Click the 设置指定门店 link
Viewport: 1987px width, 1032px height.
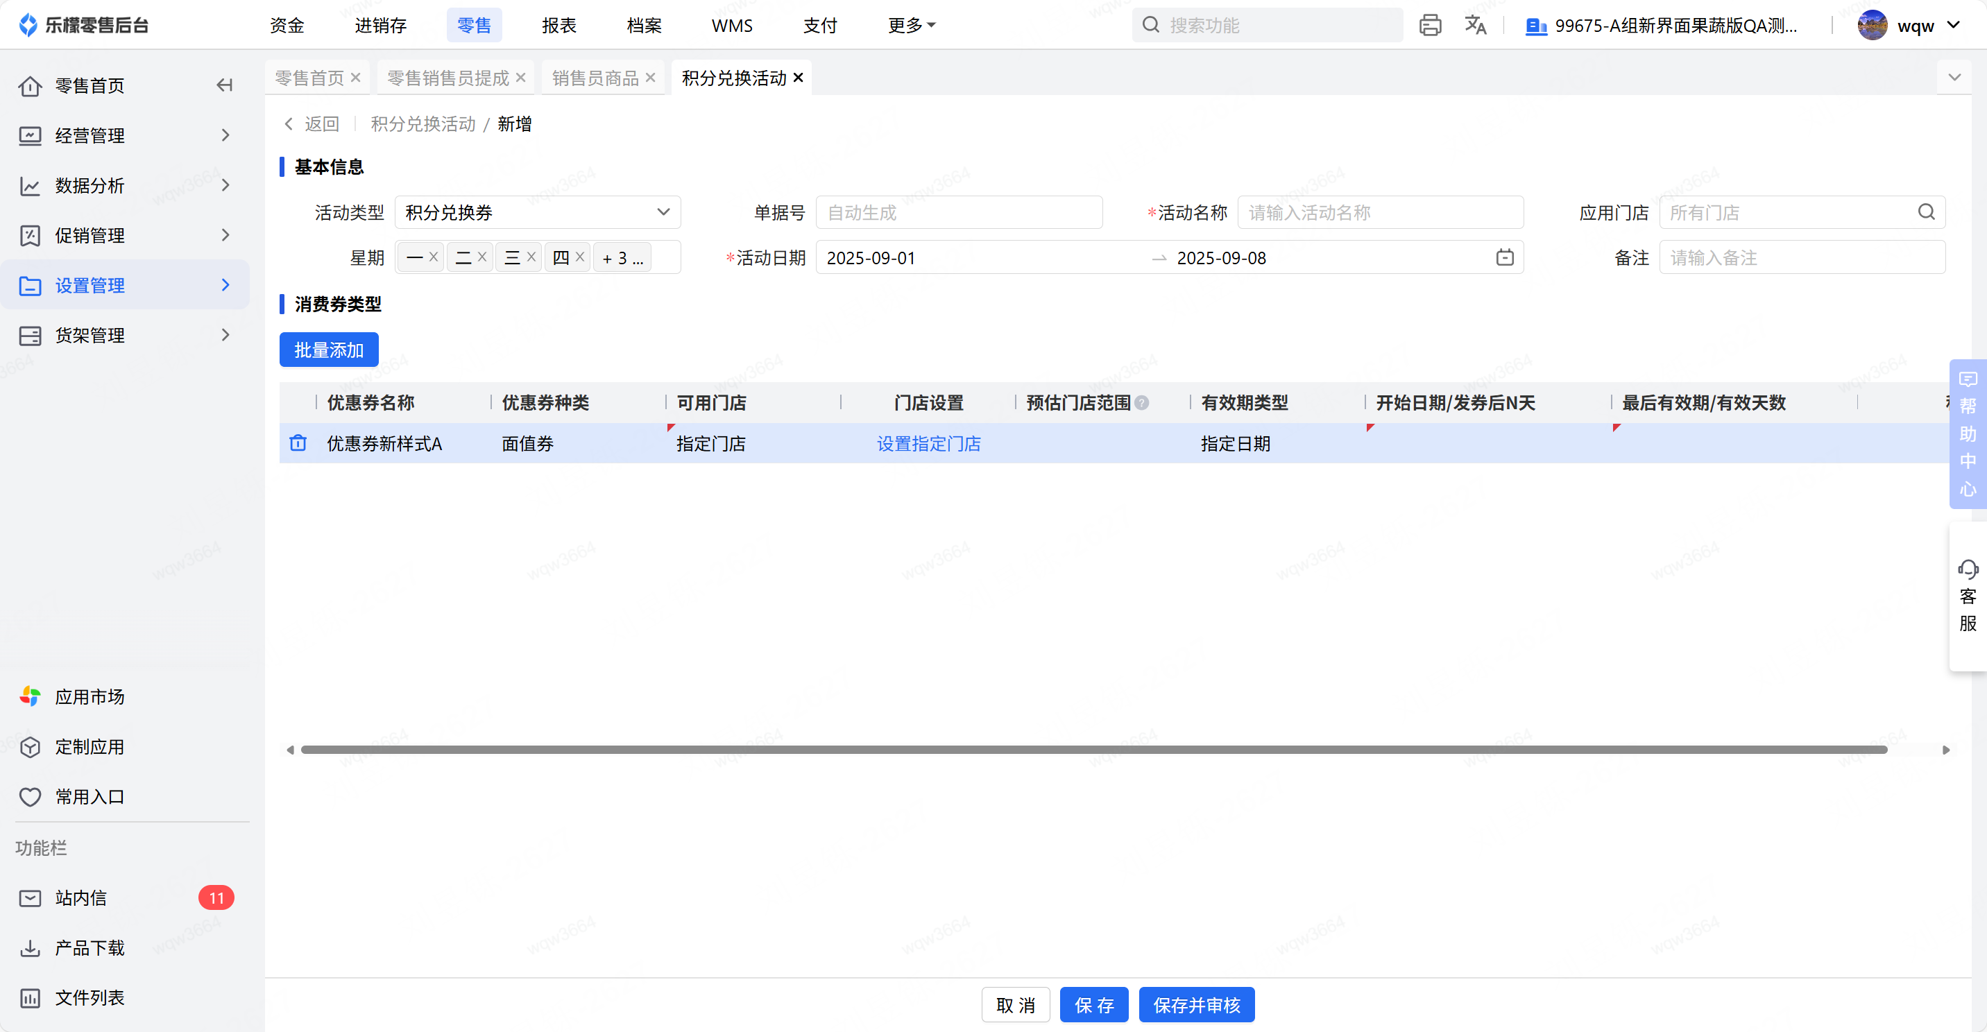point(929,443)
